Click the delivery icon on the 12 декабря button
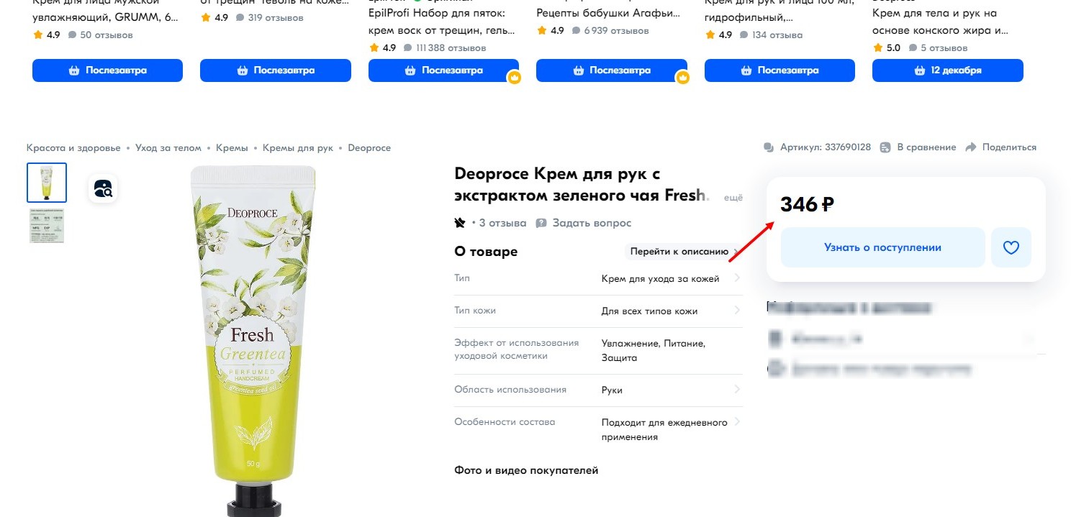This screenshot has height=517, width=1089. [x=919, y=70]
